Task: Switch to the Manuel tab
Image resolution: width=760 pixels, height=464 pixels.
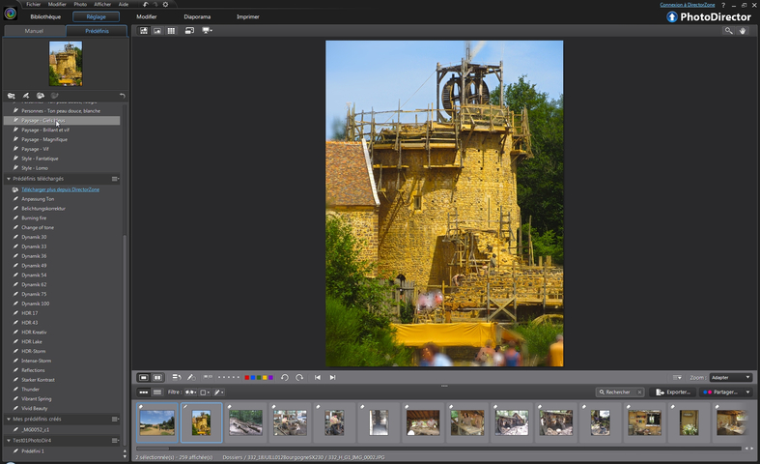Action: (34, 31)
